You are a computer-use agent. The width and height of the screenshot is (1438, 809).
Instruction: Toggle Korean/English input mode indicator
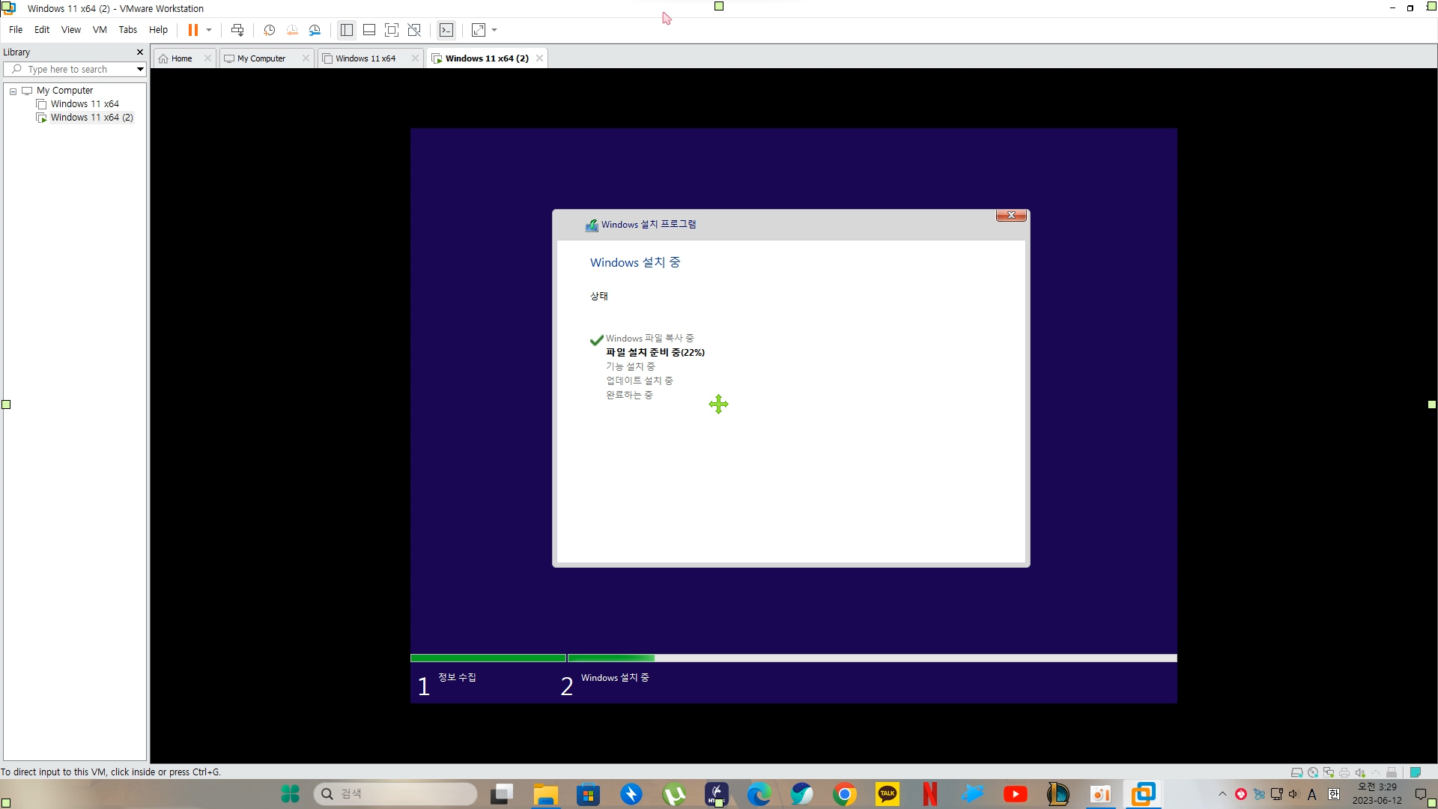click(1334, 794)
